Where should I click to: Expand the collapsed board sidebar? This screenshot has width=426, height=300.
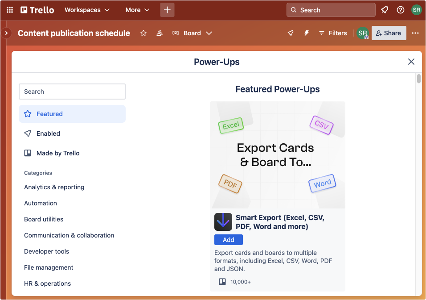click(x=6, y=33)
